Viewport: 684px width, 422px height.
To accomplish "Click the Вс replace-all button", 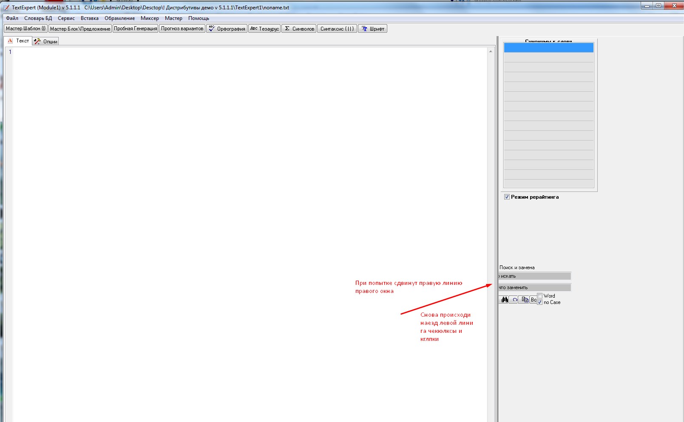I will (534, 299).
